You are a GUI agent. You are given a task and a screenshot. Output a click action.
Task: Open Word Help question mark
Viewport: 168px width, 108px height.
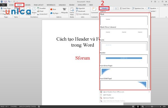coord(151,2)
